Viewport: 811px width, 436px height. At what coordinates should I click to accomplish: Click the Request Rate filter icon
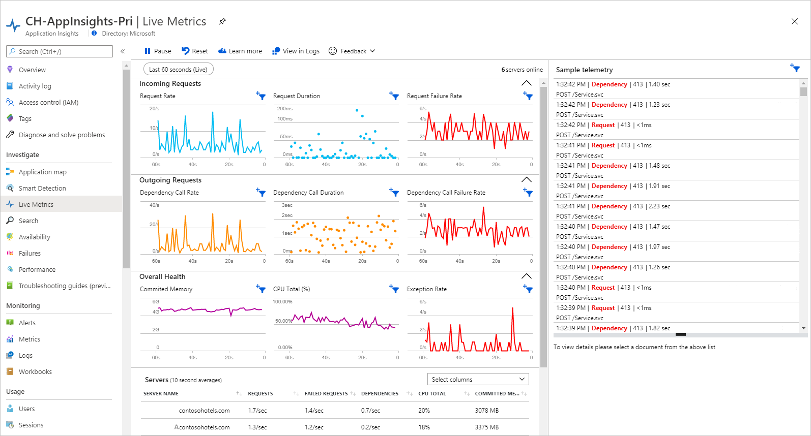[x=260, y=96]
